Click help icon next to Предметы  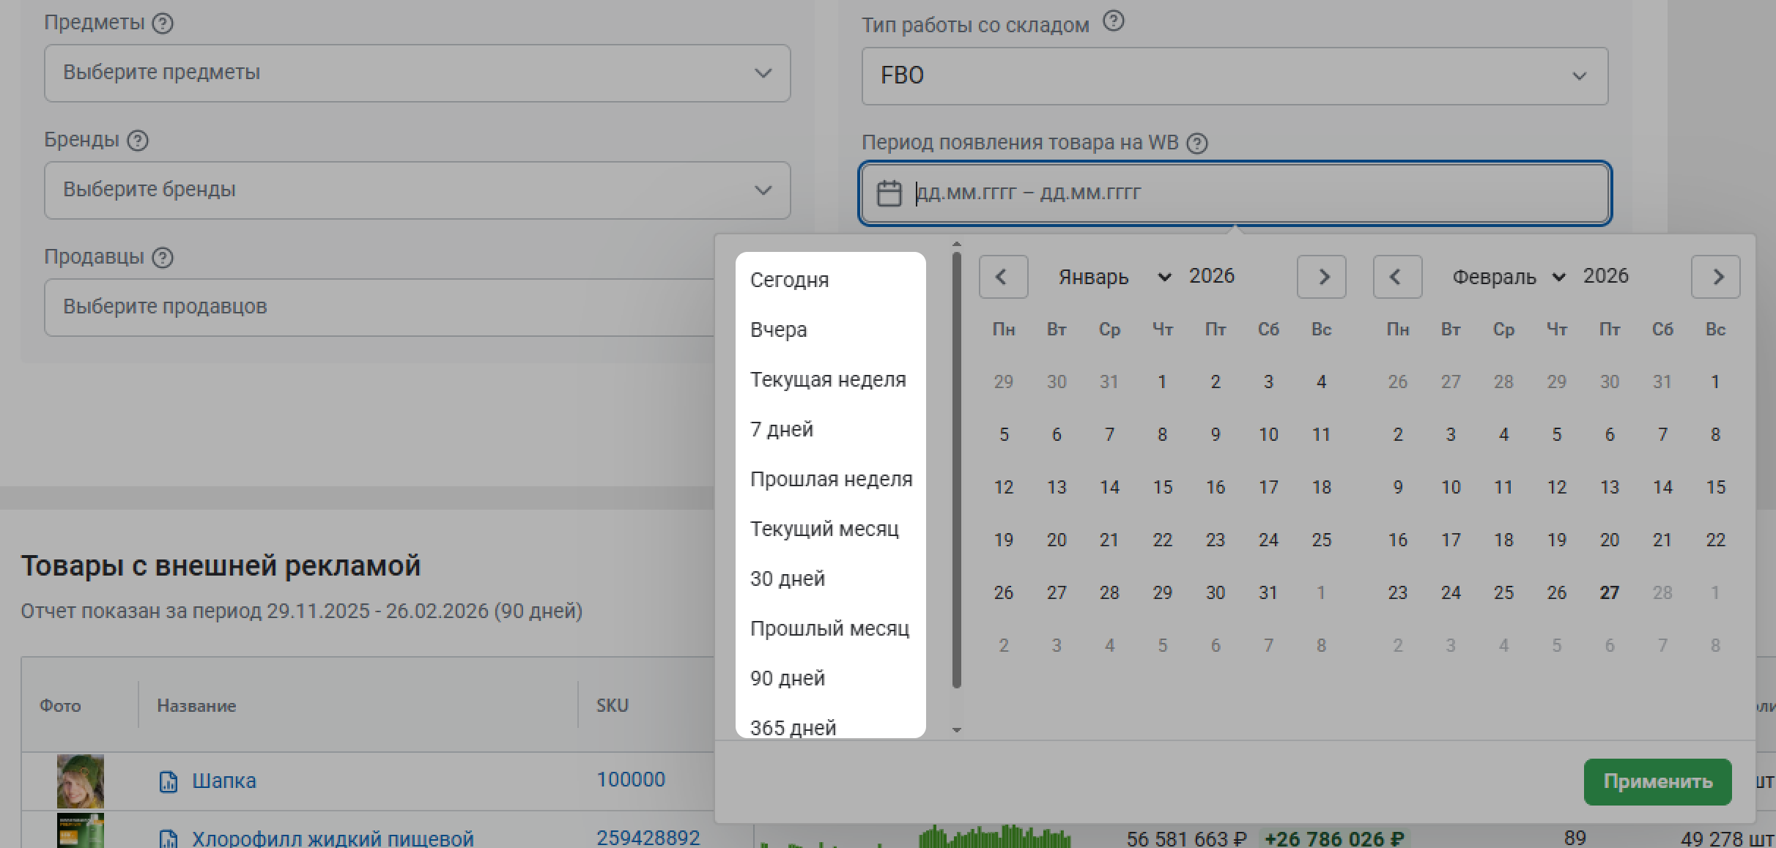[163, 23]
